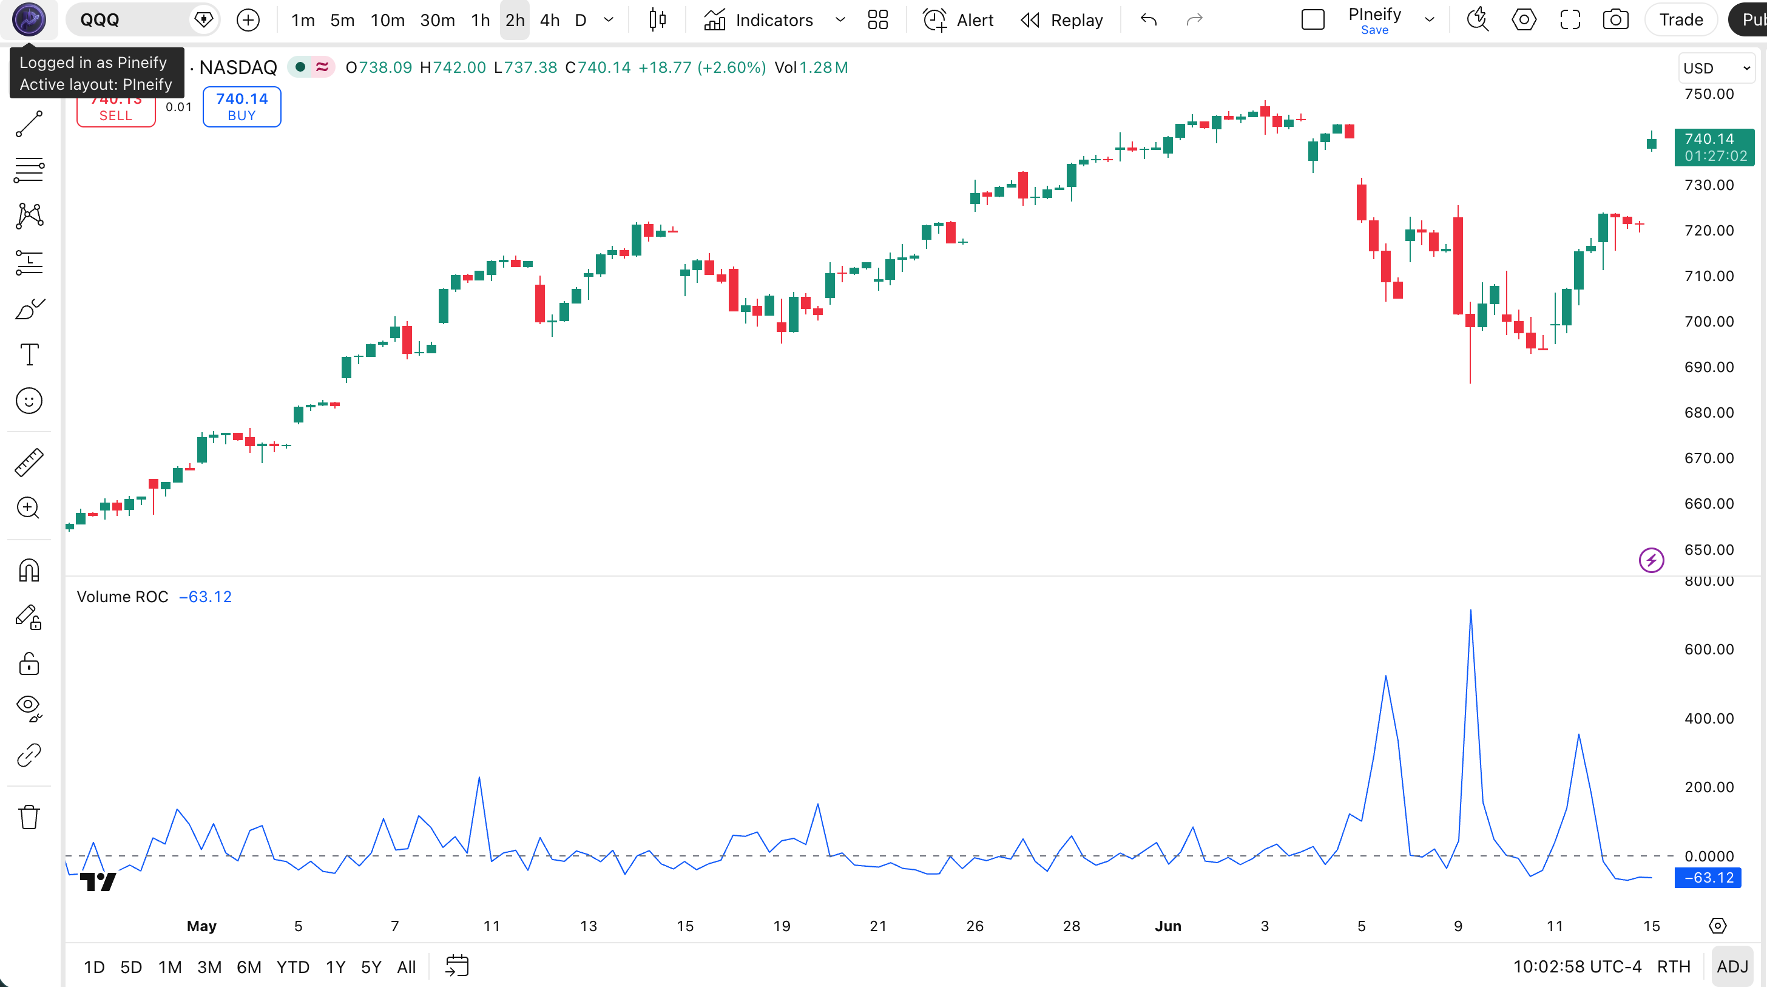Open quick search lightning magnifier
Screen dimensions: 1767x987
pos(1478,20)
